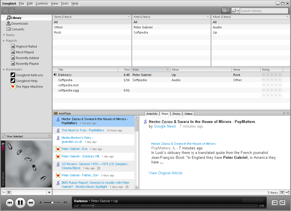
Task: Toggle right side pane in status bar
Action: tap(288, 192)
